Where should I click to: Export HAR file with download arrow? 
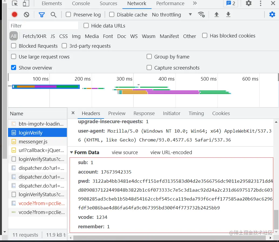(228, 14)
